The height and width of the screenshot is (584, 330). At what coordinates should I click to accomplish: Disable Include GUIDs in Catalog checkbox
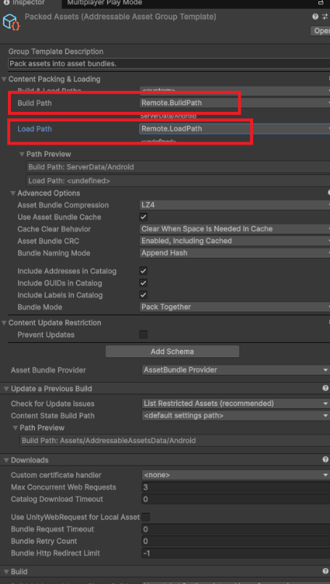(x=143, y=283)
